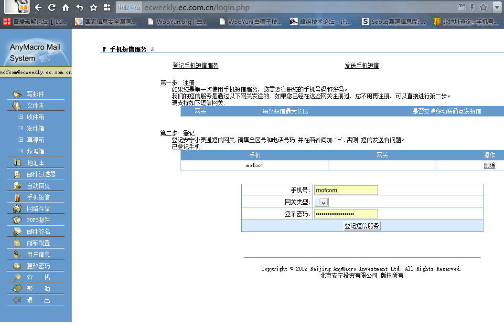Open 发件箱 sent folder
This screenshot has height=325, width=504.
(35, 128)
